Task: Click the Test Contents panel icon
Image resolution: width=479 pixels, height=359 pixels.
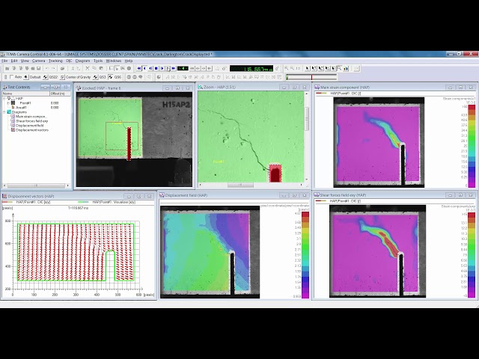Action: coord(5,88)
